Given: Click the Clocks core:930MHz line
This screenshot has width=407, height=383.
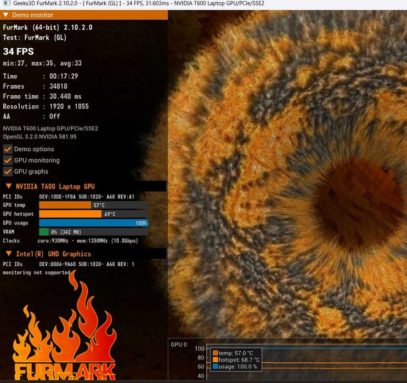Looking at the screenshot, I should [x=70, y=241].
